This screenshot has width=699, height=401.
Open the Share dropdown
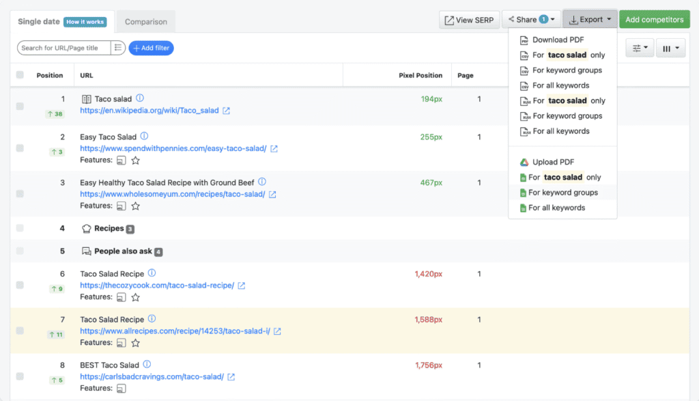tap(531, 20)
